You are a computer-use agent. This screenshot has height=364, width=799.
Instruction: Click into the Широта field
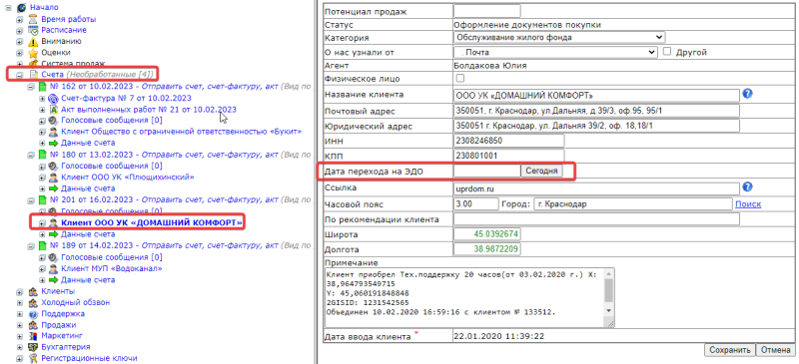tap(487, 234)
